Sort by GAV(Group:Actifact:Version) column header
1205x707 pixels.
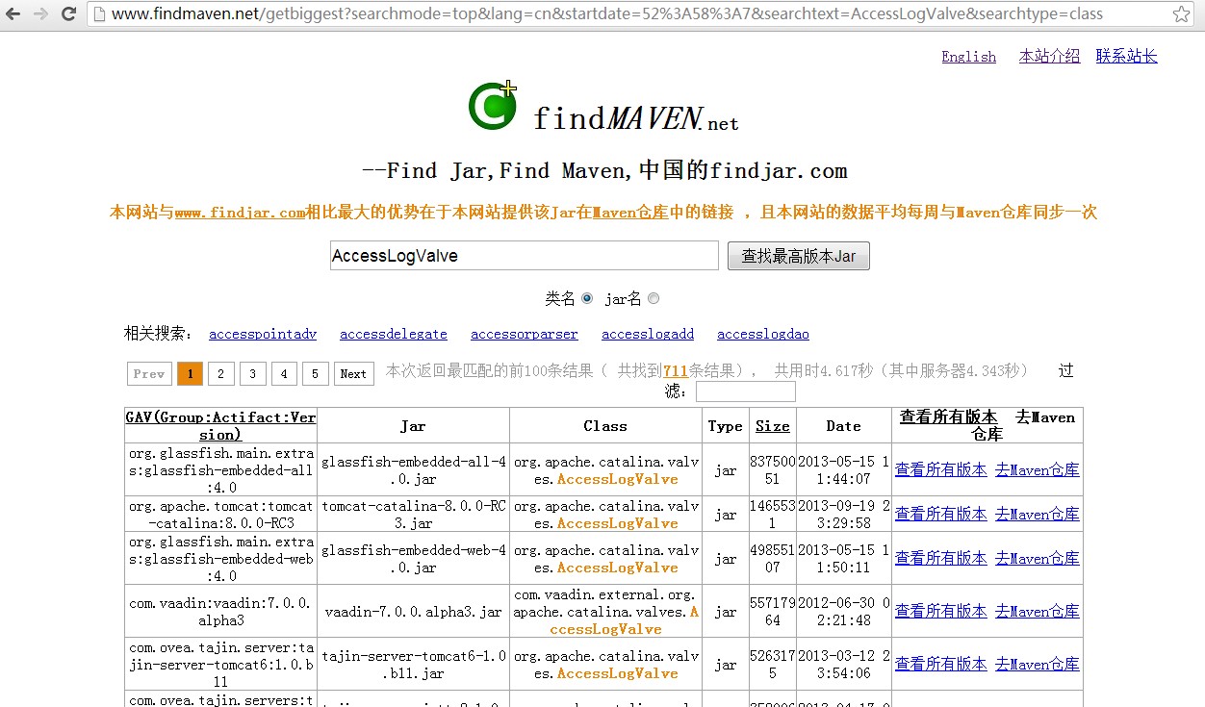tap(220, 426)
